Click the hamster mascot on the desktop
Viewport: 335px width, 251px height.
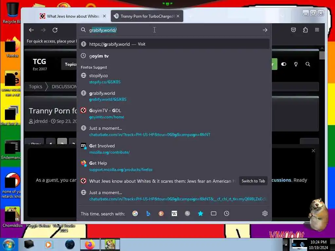click(x=318, y=214)
